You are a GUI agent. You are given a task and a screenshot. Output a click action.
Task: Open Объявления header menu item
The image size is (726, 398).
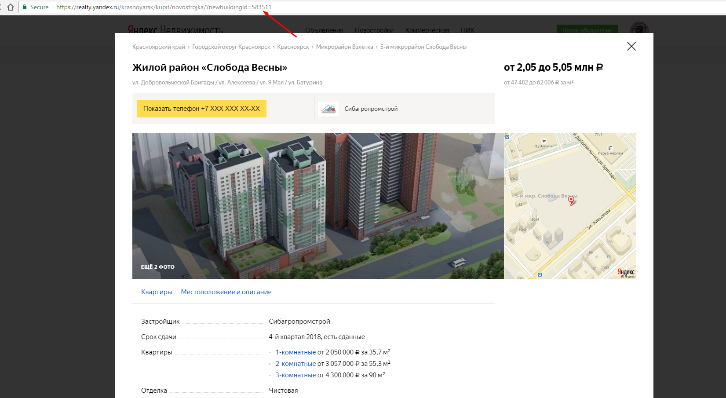tap(324, 30)
